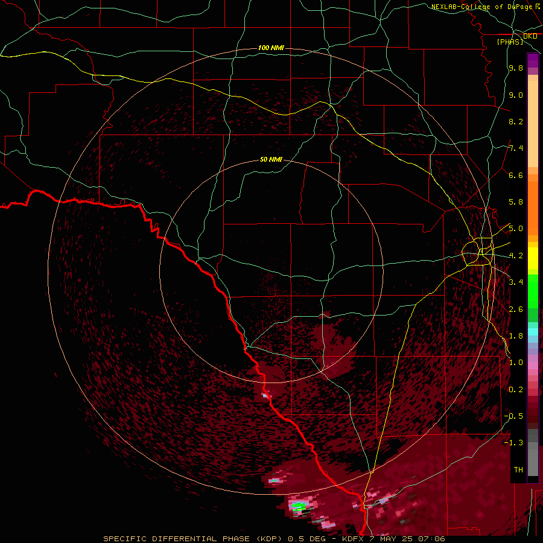Click the -0.5 value on the scale
The width and height of the screenshot is (543, 543).
pyautogui.click(x=513, y=416)
